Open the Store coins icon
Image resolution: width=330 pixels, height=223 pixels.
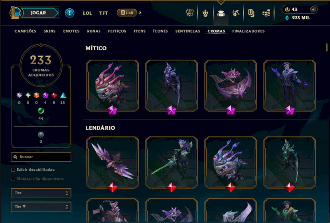click(266, 13)
